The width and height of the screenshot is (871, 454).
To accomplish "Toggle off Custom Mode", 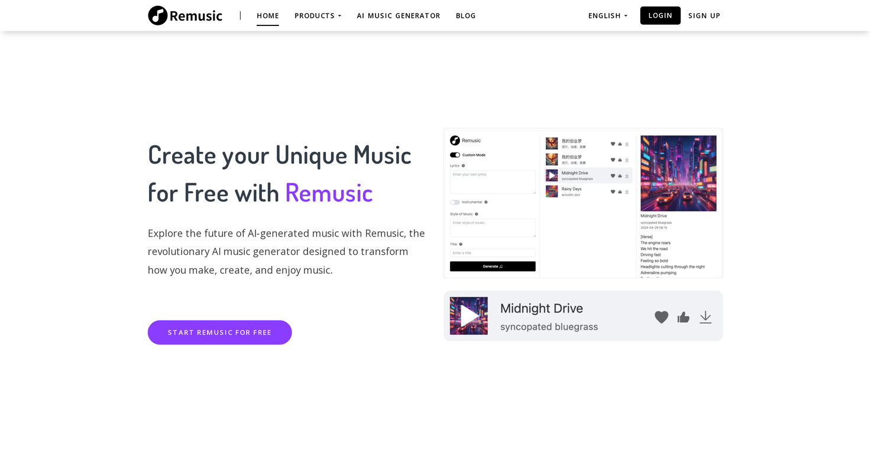I will [455, 154].
